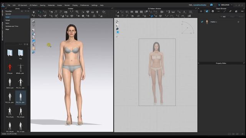Viewport: 246px width, 138px height.
Task: Click the Rectangle pattern tool in 2D toolbar
Action: click(132, 12)
